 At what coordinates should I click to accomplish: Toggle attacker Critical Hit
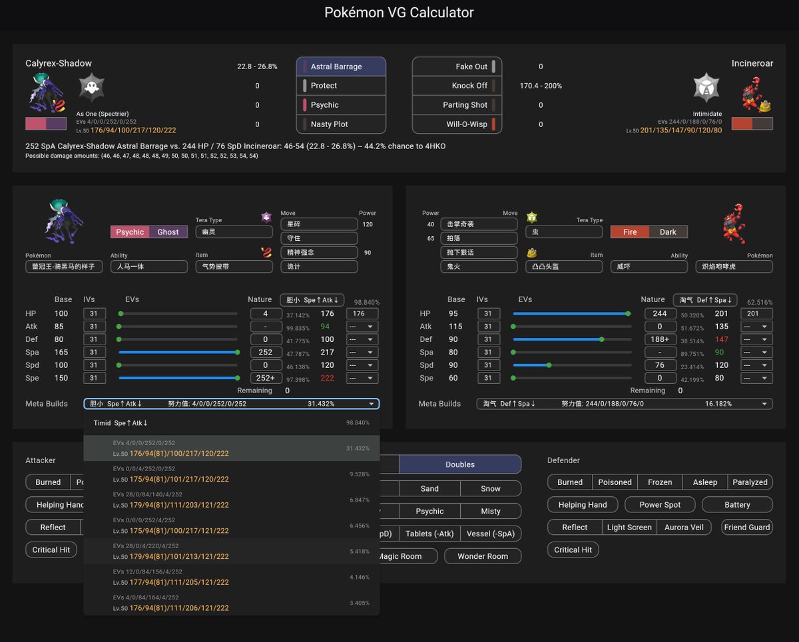click(51, 550)
